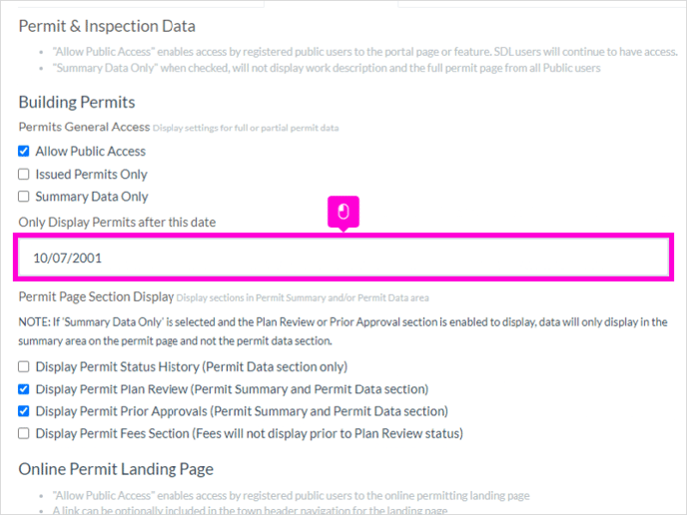Enable Display Permit Status History checkbox
Viewport: 687px width, 515px height.
click(24, 366)
